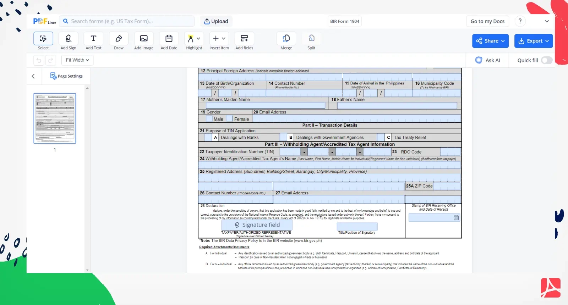Open the Share dropdown

point(490,41)
